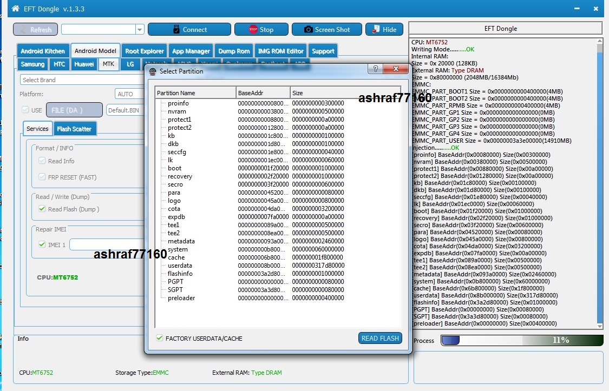Switch to Flash Scatter sub-tab

coord(74,129)
